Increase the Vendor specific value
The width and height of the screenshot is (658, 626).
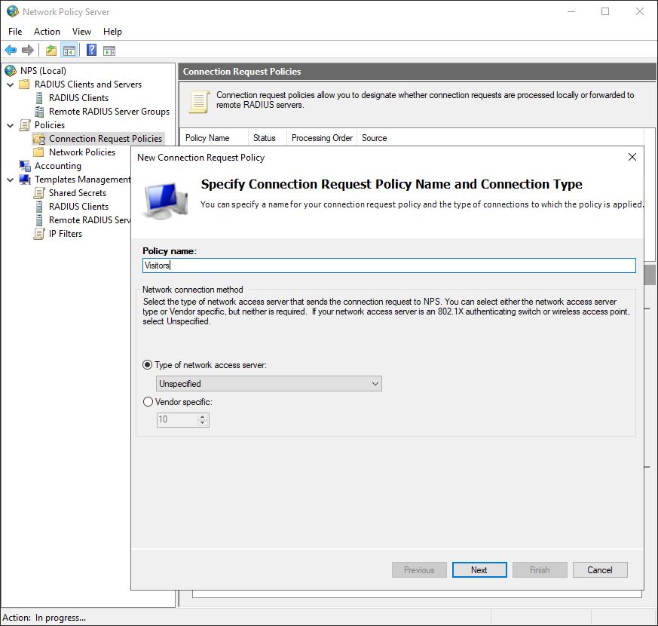203,416
